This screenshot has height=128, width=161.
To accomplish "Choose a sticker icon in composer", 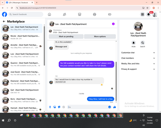I will point(59,107).
